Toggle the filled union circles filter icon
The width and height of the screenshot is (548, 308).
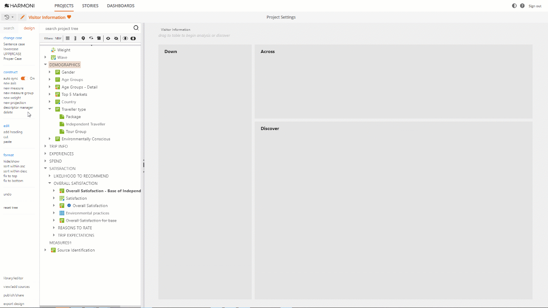[x=133, y=38]
